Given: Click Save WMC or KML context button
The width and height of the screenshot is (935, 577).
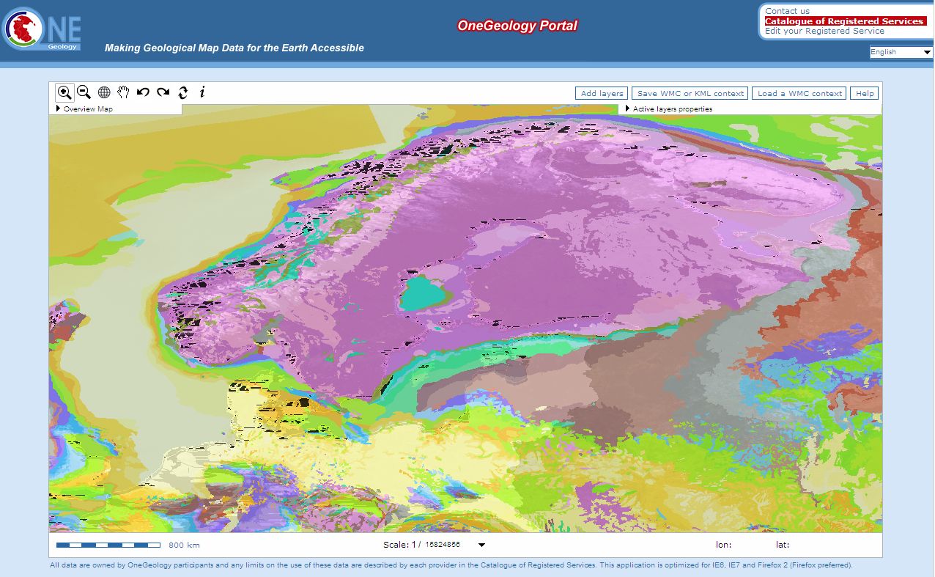Looking at the screenshot, I should 690,94.
